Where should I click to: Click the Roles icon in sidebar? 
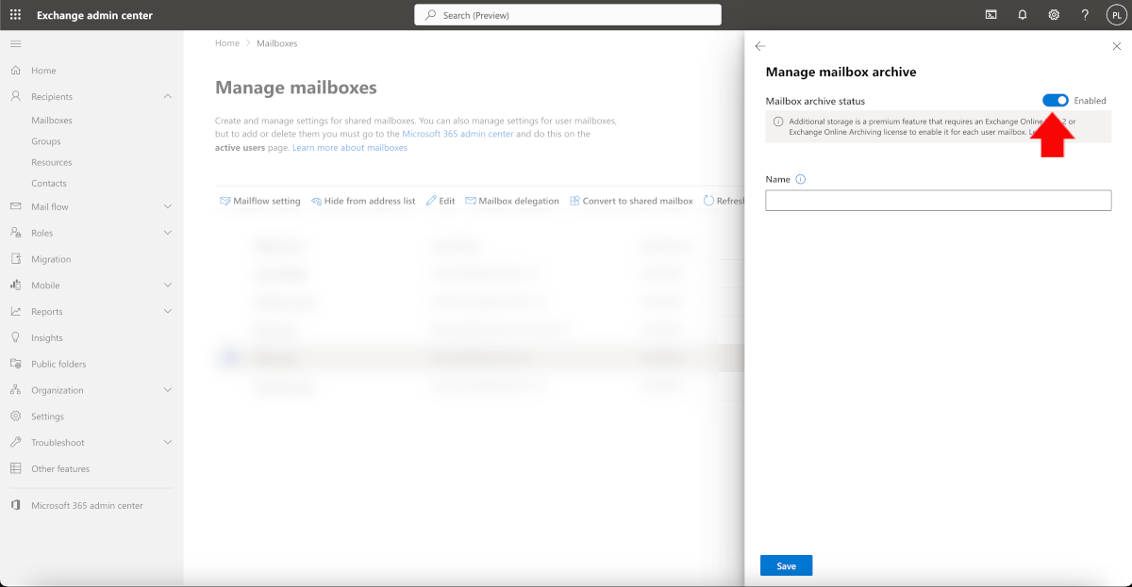pos(15,233)
